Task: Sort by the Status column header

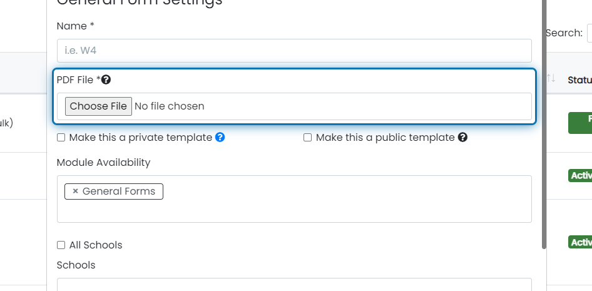Action: pyautogui.click(x=579, y=79)
